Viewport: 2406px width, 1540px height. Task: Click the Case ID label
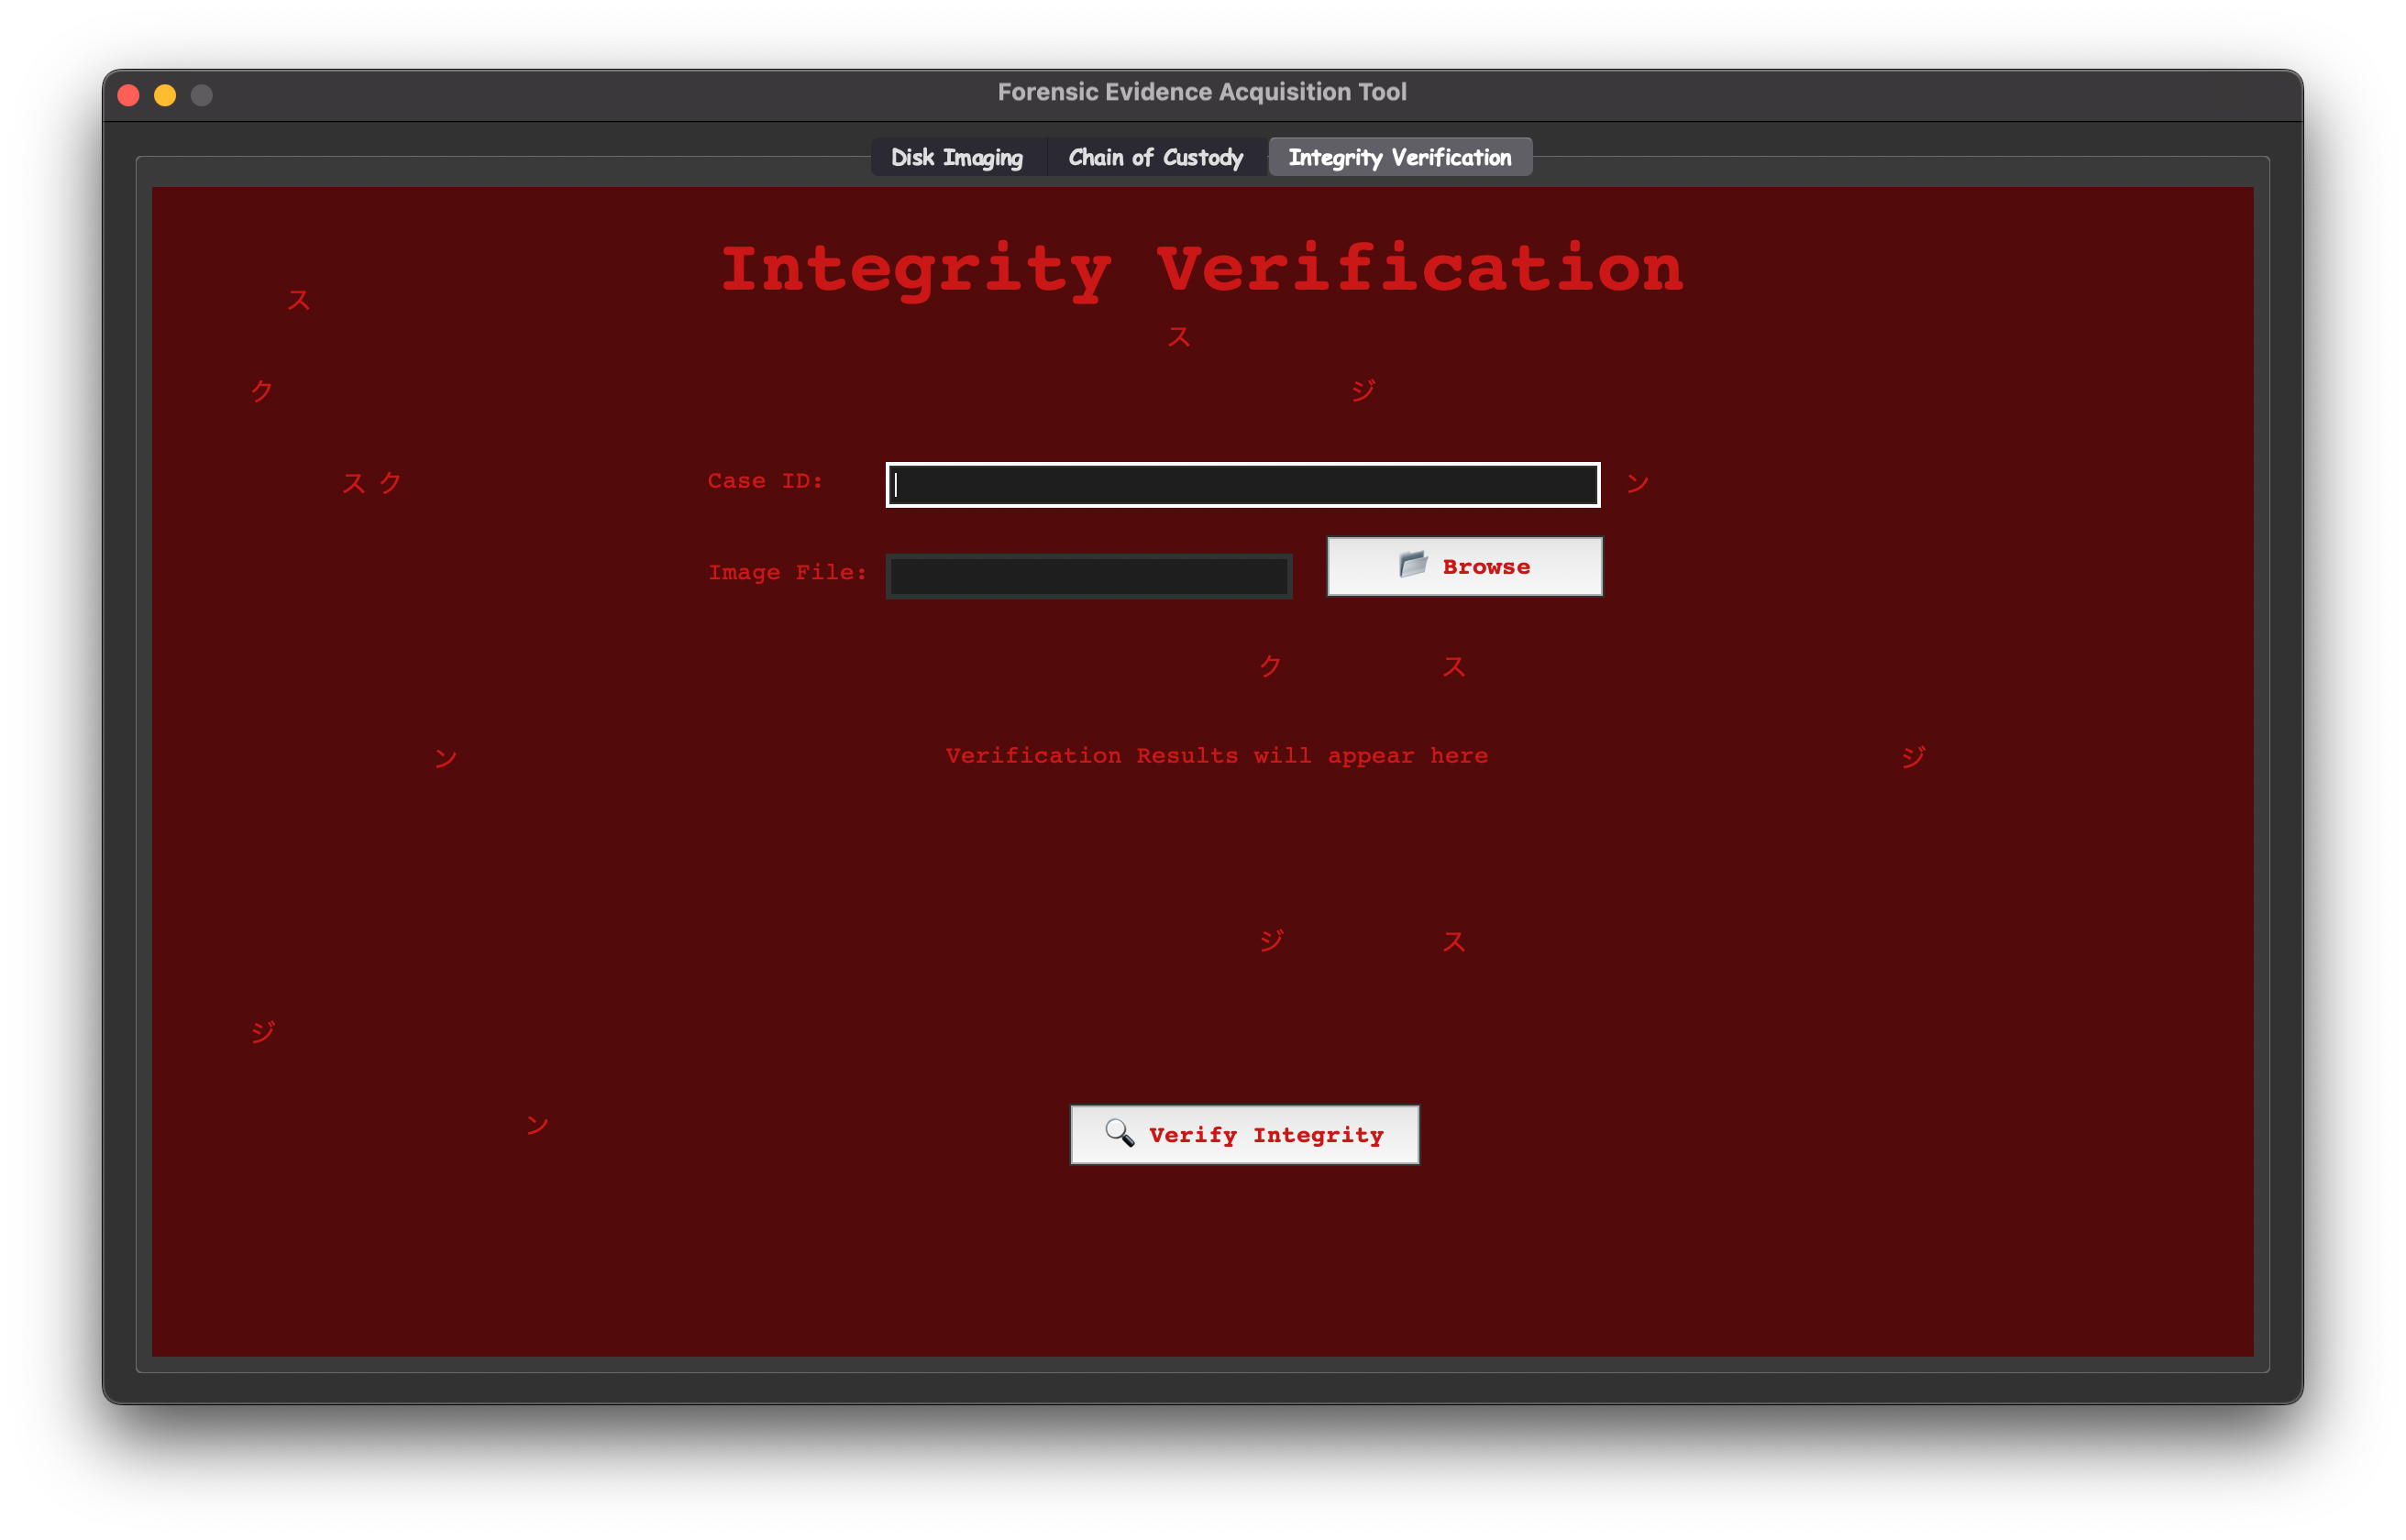[x=765, y=481]
